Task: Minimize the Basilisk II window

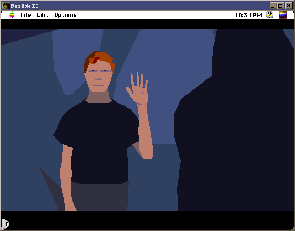Action: (x=273, y=6)
